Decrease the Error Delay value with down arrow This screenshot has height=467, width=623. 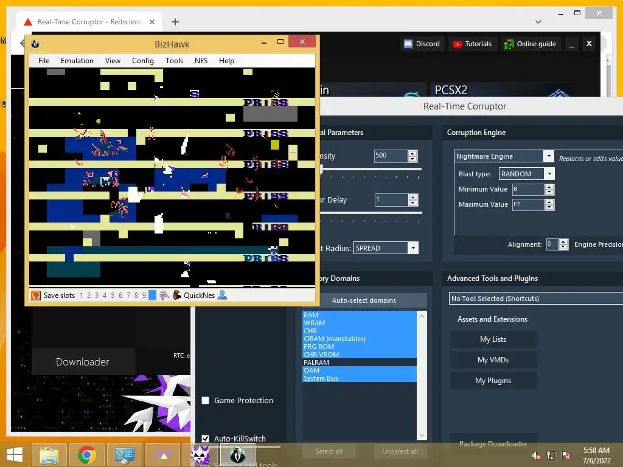pyautogui.click(x=413, y=202)
